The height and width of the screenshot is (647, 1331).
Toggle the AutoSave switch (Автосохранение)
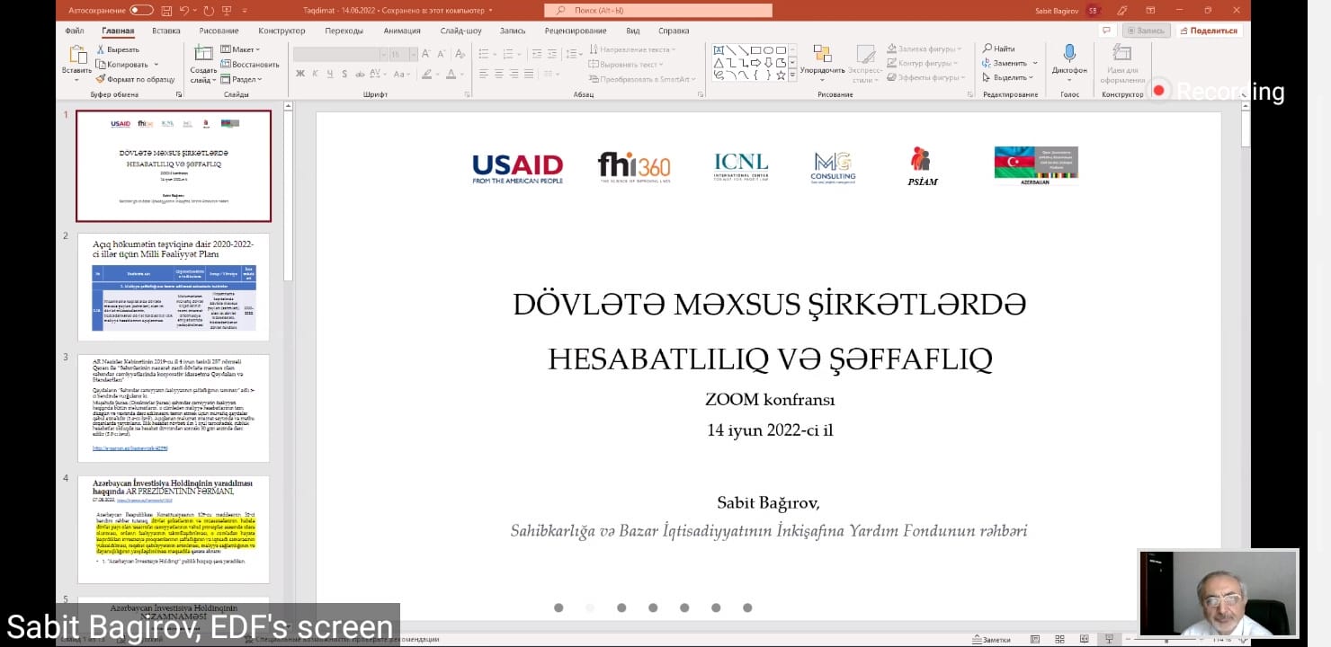(x=141, y=10)
